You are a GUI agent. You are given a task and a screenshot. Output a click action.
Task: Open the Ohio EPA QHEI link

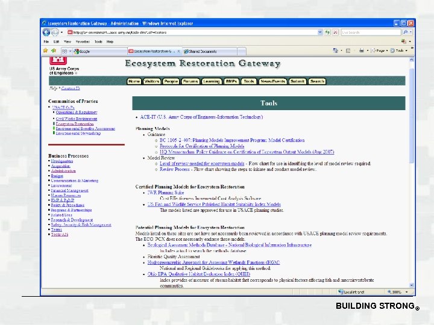(x=199, y=274)
